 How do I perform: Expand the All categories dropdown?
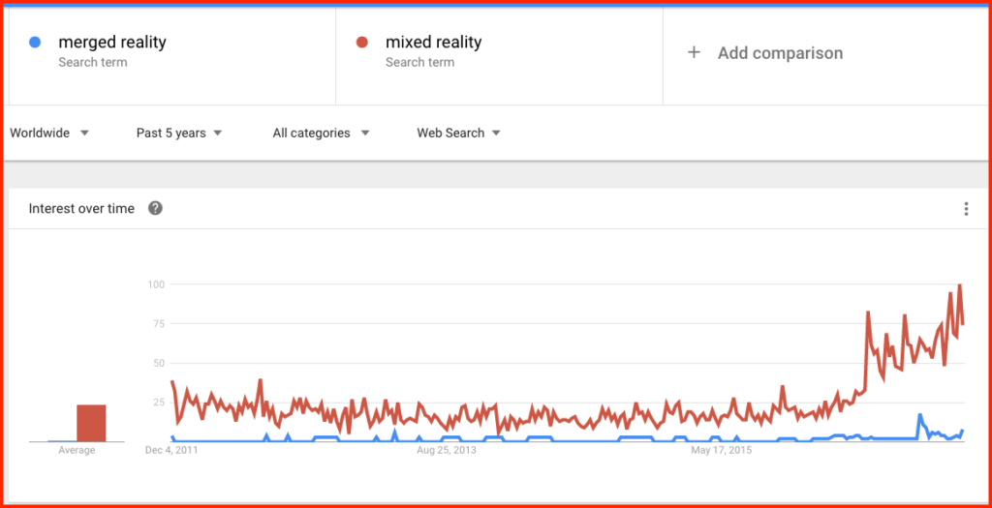(322, 133)
